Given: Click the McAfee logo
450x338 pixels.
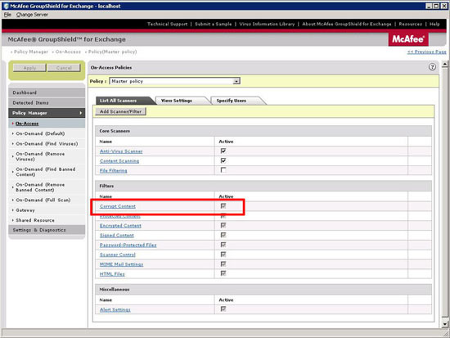Looking at the screenshot, I should point(408,39).
